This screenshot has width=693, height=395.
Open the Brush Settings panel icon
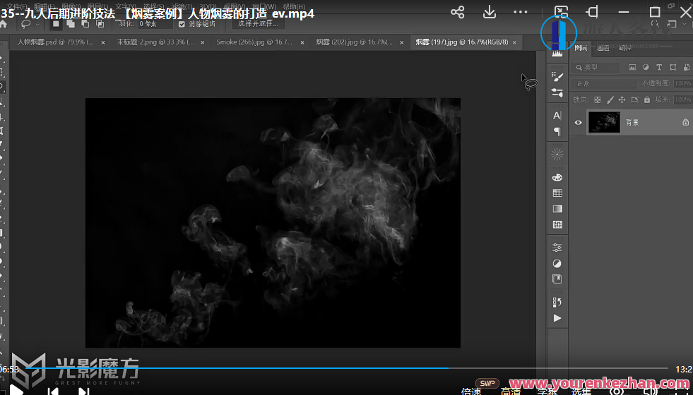(557, 77)
